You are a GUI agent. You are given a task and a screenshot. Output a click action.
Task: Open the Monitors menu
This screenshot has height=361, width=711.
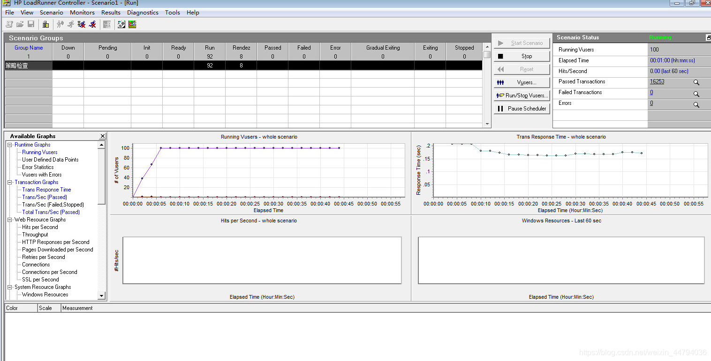point(82,13)
